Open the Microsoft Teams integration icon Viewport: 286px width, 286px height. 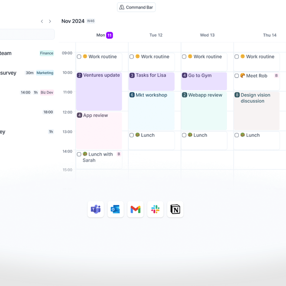pos(96,209)
